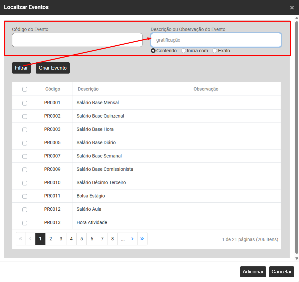Select the Exato radio option

[215, 51]
